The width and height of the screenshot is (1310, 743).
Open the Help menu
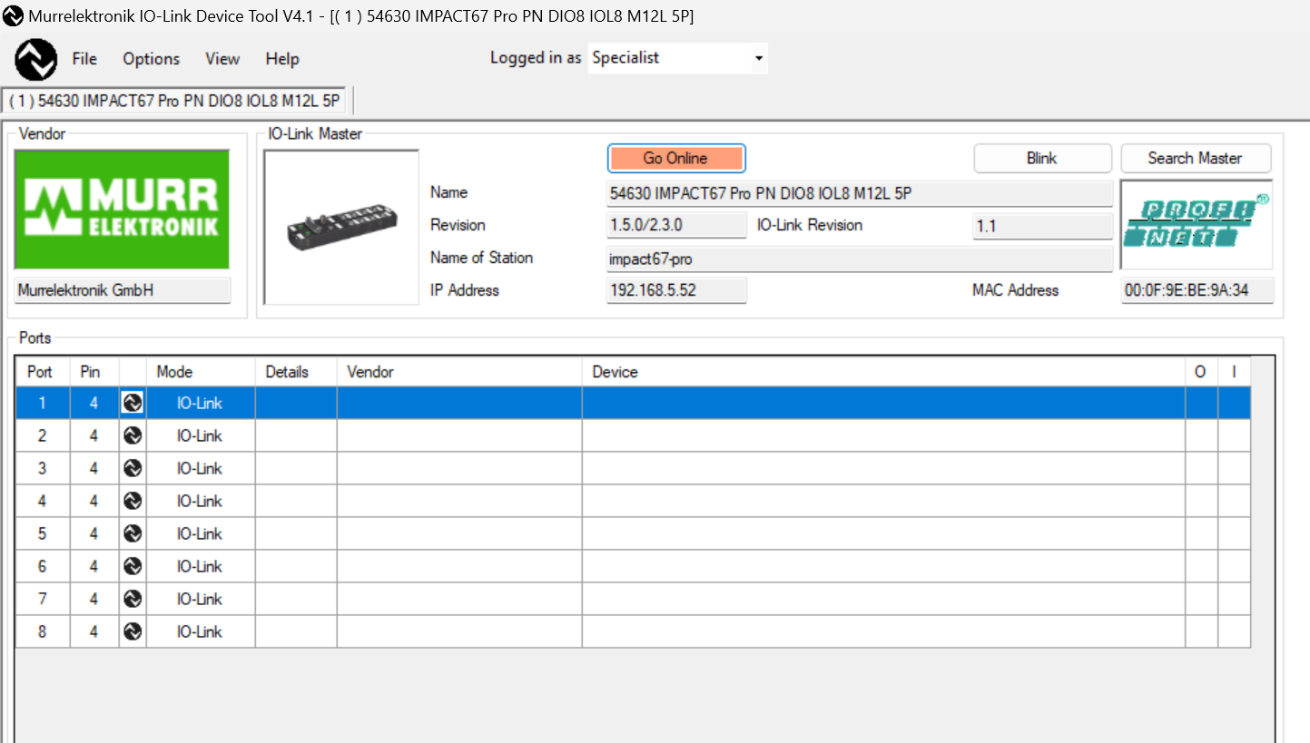click(282, 59)
